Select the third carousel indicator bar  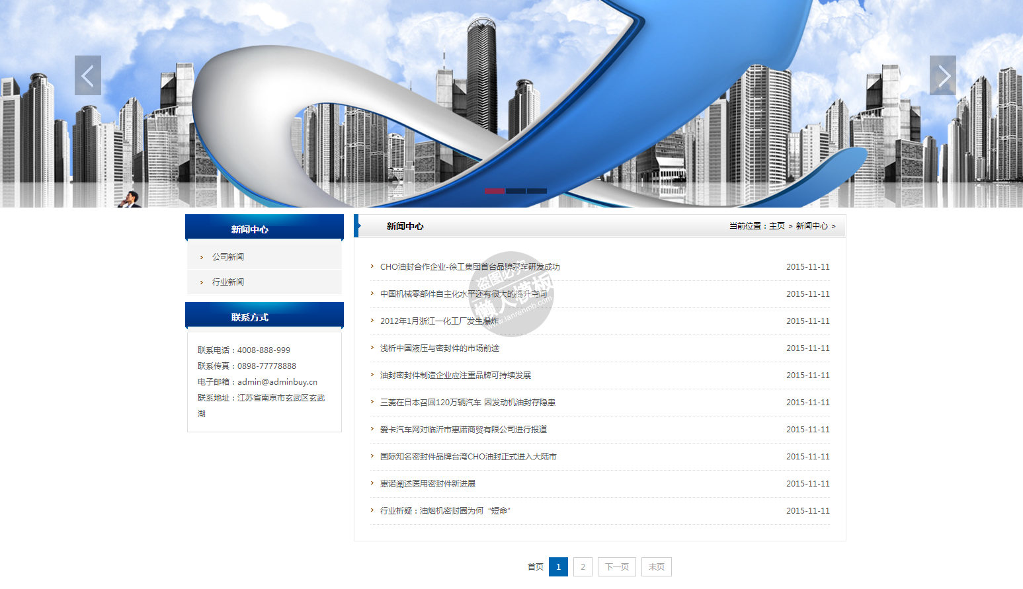(536, 191)
